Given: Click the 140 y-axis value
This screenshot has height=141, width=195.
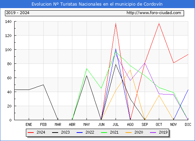Looking at the screenshot, I should [8, 22].
